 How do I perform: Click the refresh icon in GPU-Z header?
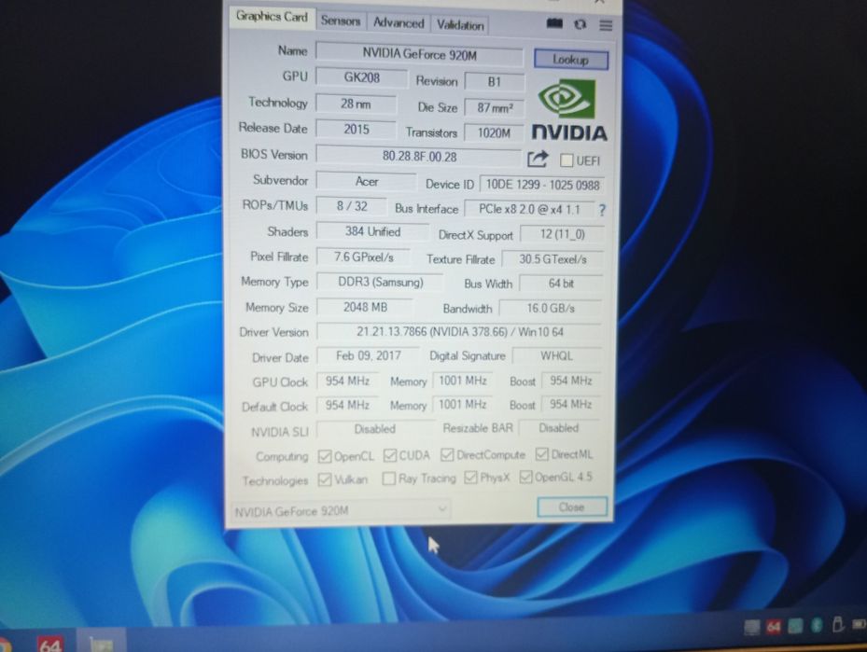click(x=580, y=24)
